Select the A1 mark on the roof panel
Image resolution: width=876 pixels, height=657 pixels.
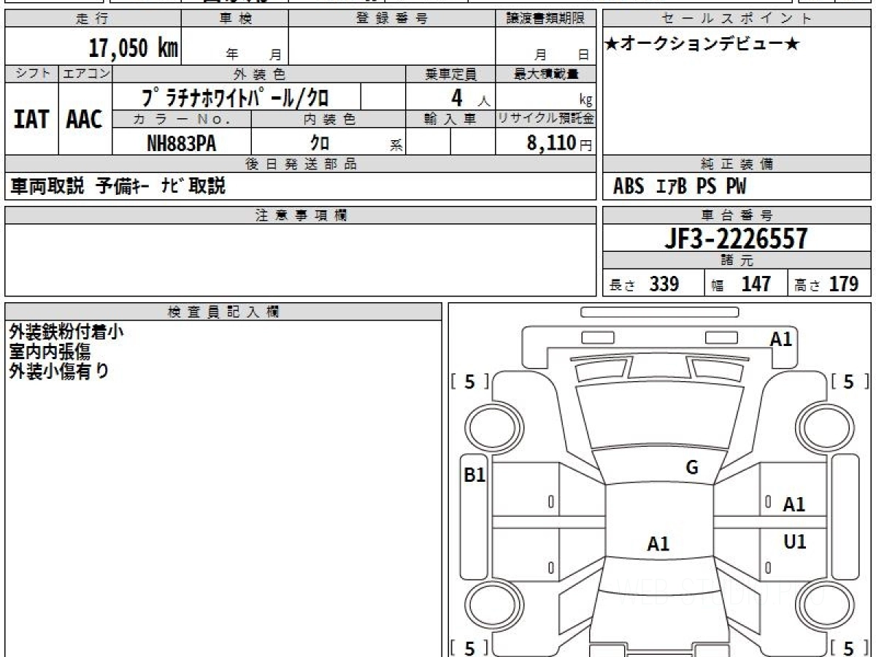pyautogui.click(x=658, y=544)
